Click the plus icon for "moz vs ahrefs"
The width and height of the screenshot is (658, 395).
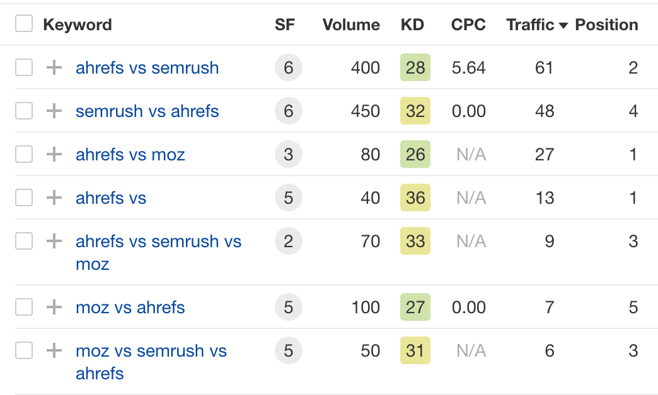coord(54,308)
